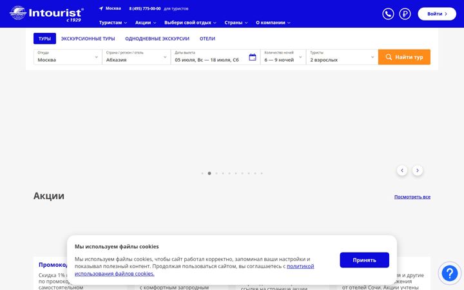Call the 8 (495) 775-00-00 phone number
The height and width of the screenshot is (290, 464).
(x=145, y=8)
